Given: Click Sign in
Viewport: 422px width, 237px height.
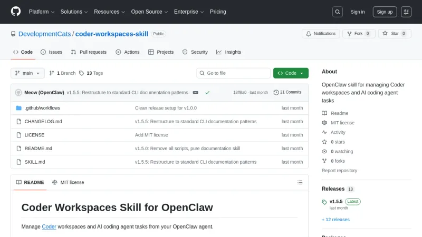Looking at the screenshot, I should pyautogui.click(x=358, y=12).
